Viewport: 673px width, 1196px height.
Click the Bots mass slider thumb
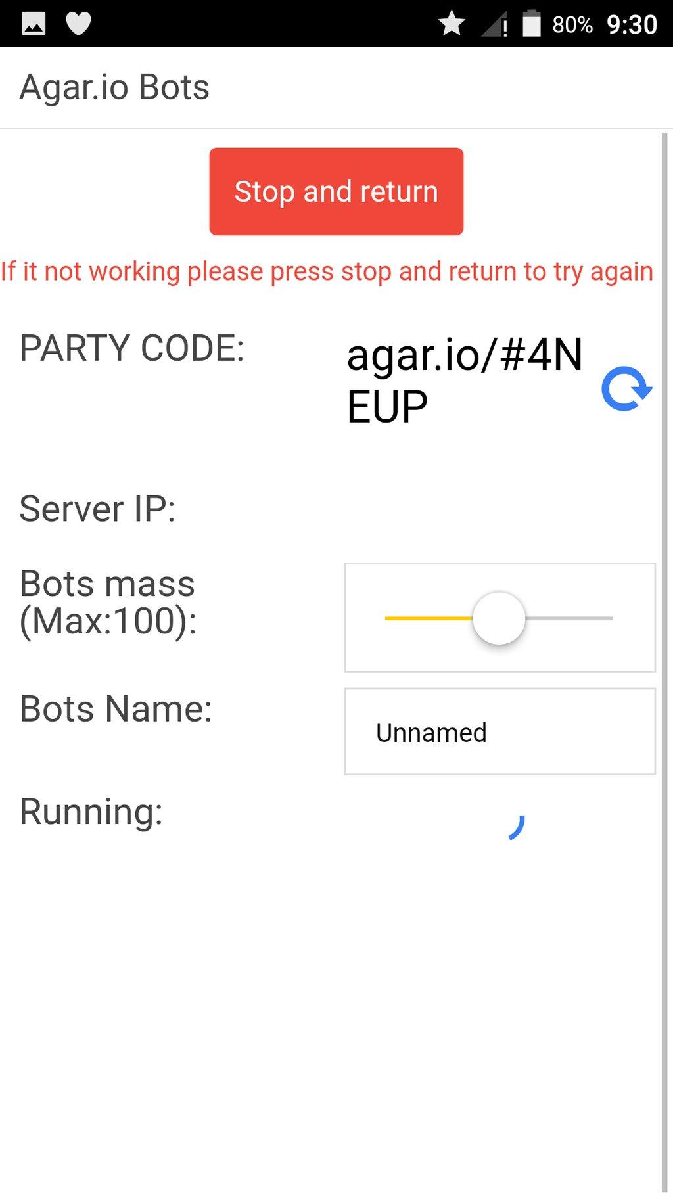[x=499, y=618]
